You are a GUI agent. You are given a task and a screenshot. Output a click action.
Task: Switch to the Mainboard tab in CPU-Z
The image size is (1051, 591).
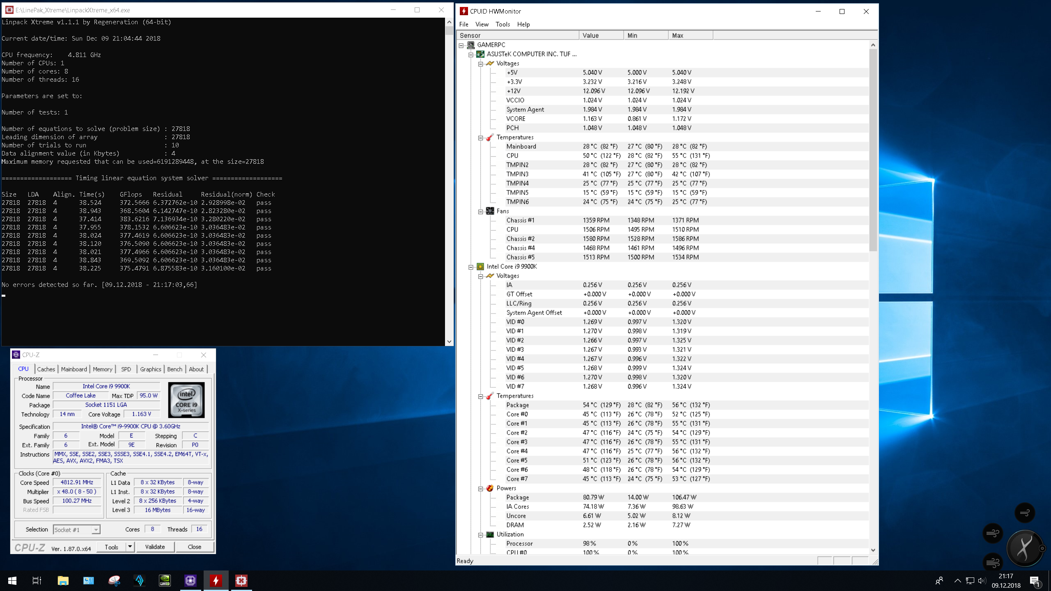tap(74, 369)
